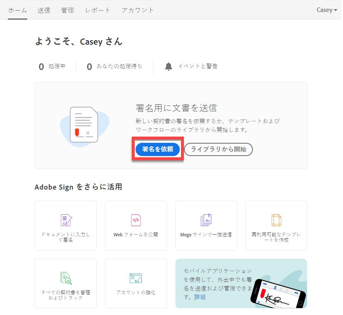Click the fill-and-sign document icon
Viewport: 343px width, 315px height.
pos(66,220)
